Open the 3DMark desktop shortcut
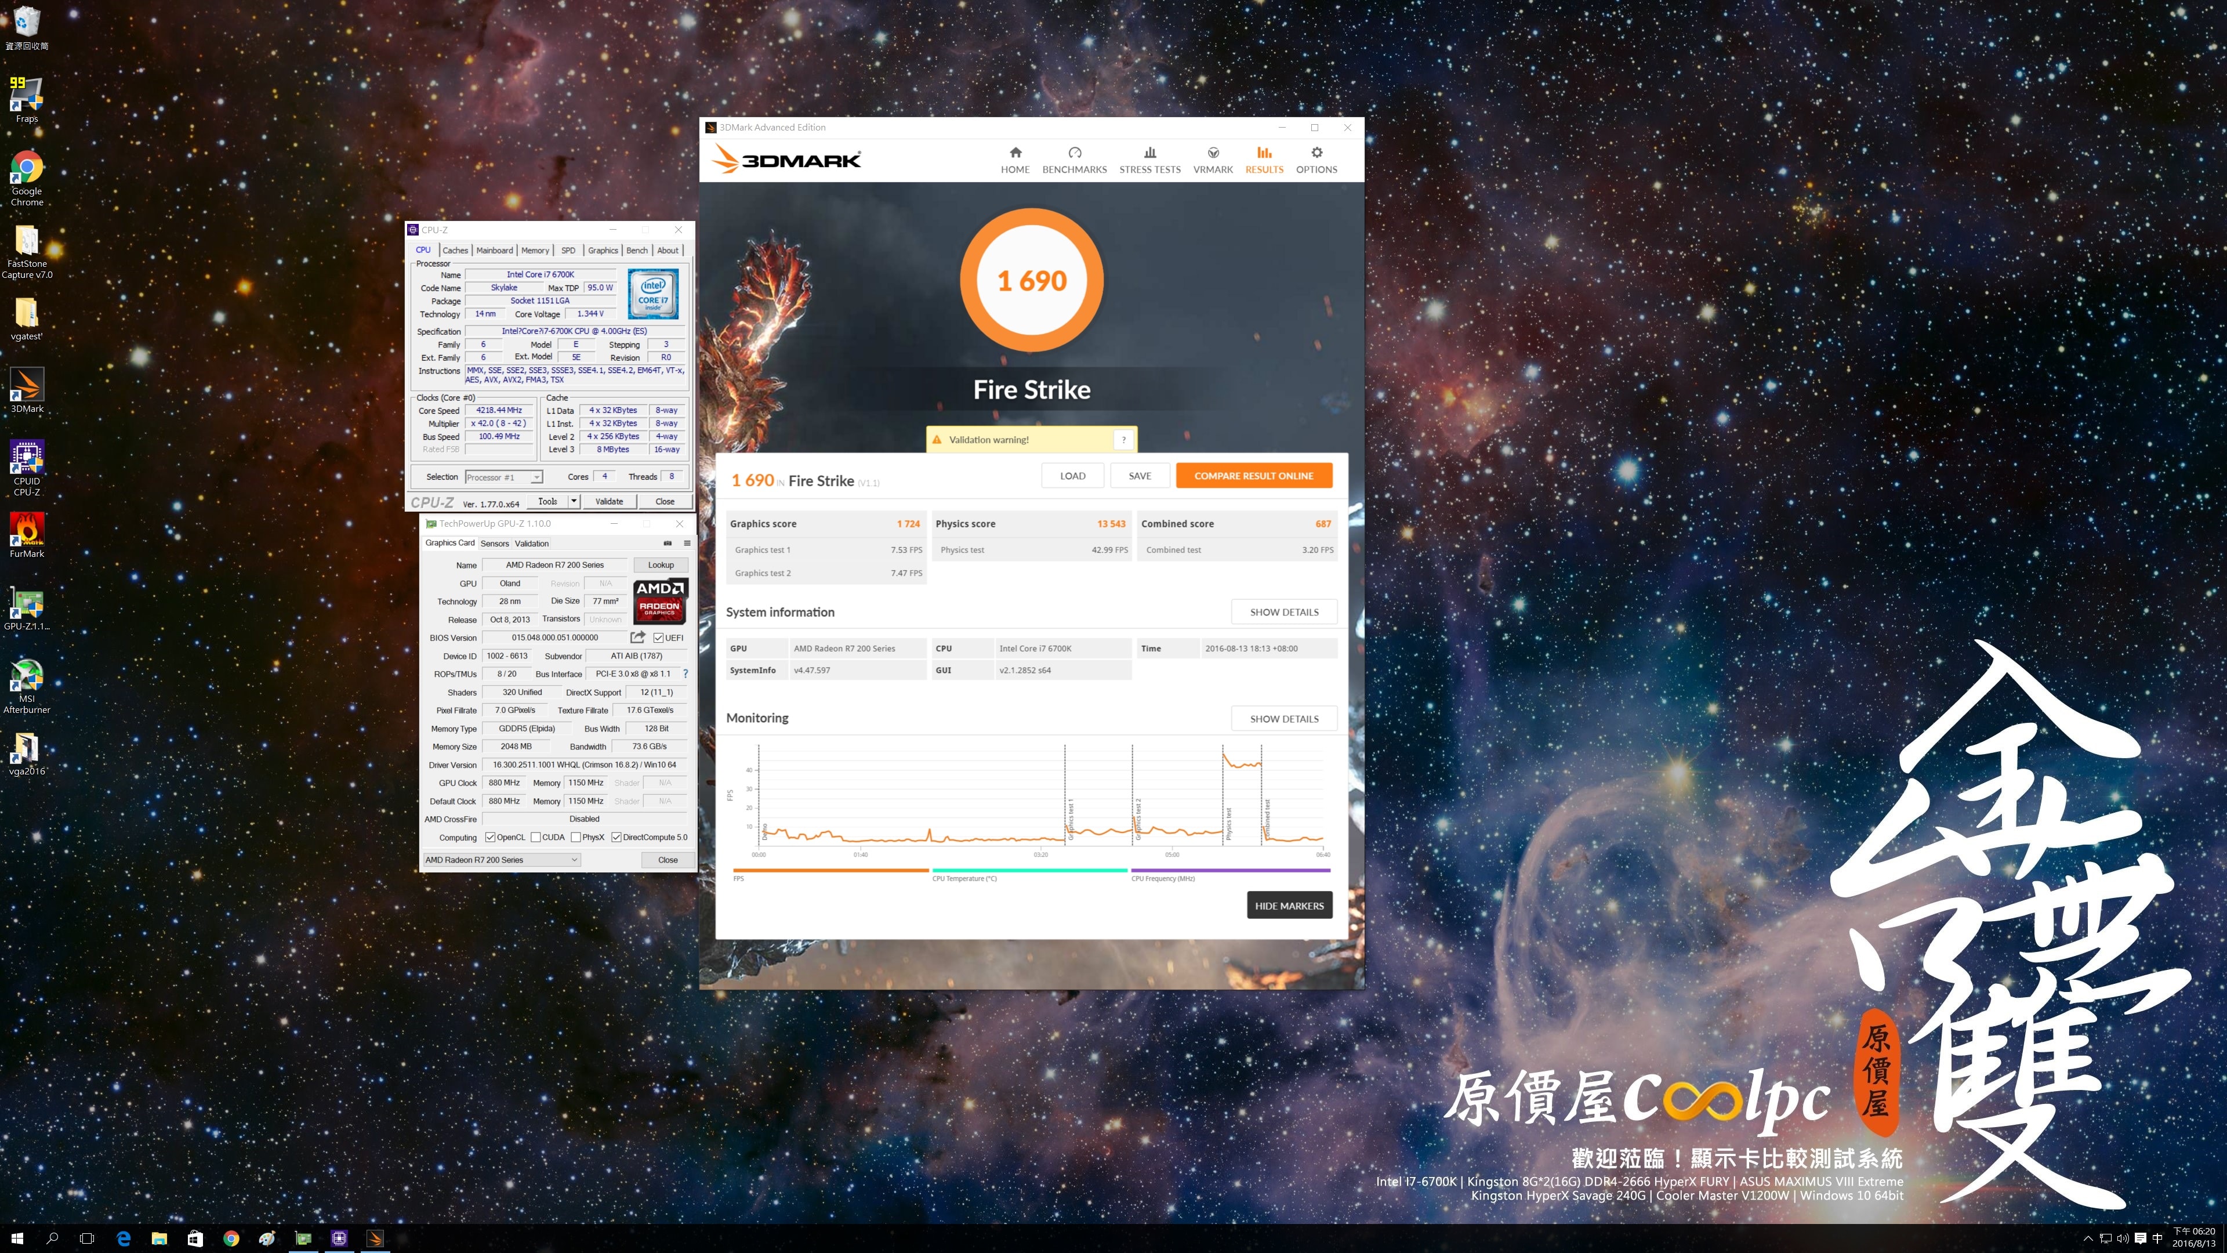Image resolution: width=2227 pixels, height=1253 pixels. [27, 391]
